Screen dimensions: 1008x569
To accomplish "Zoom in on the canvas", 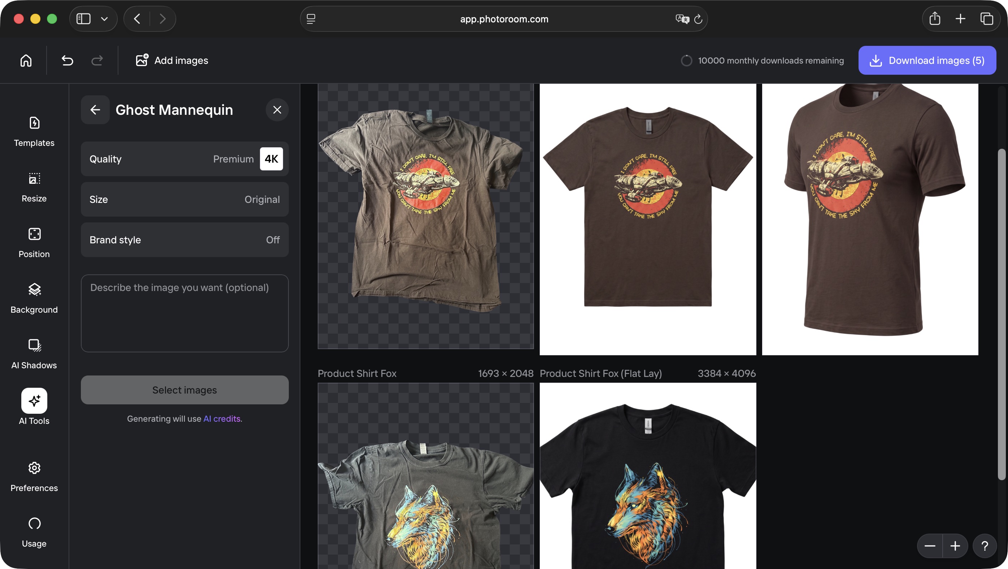I will tap(955, 546).
